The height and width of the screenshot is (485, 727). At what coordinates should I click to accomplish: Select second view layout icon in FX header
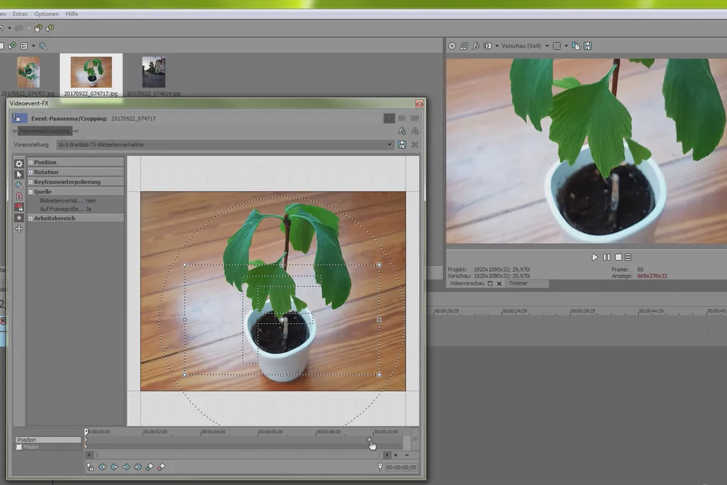[x=402, y=118]
